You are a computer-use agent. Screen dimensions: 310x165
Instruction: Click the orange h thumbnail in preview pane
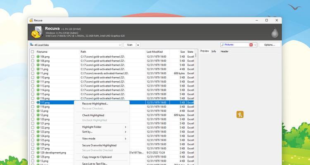click(x=240, y=115)
